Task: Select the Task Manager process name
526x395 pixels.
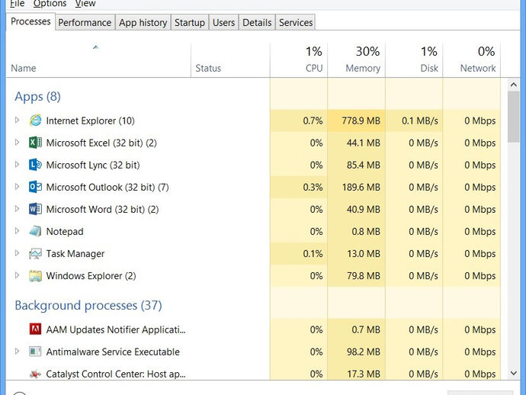Action: click(75, 253)
